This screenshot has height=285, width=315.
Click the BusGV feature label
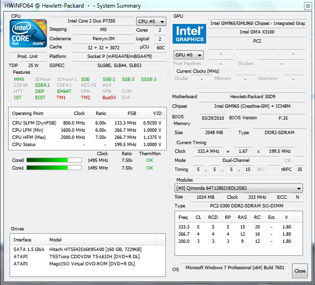click(109, 98)
